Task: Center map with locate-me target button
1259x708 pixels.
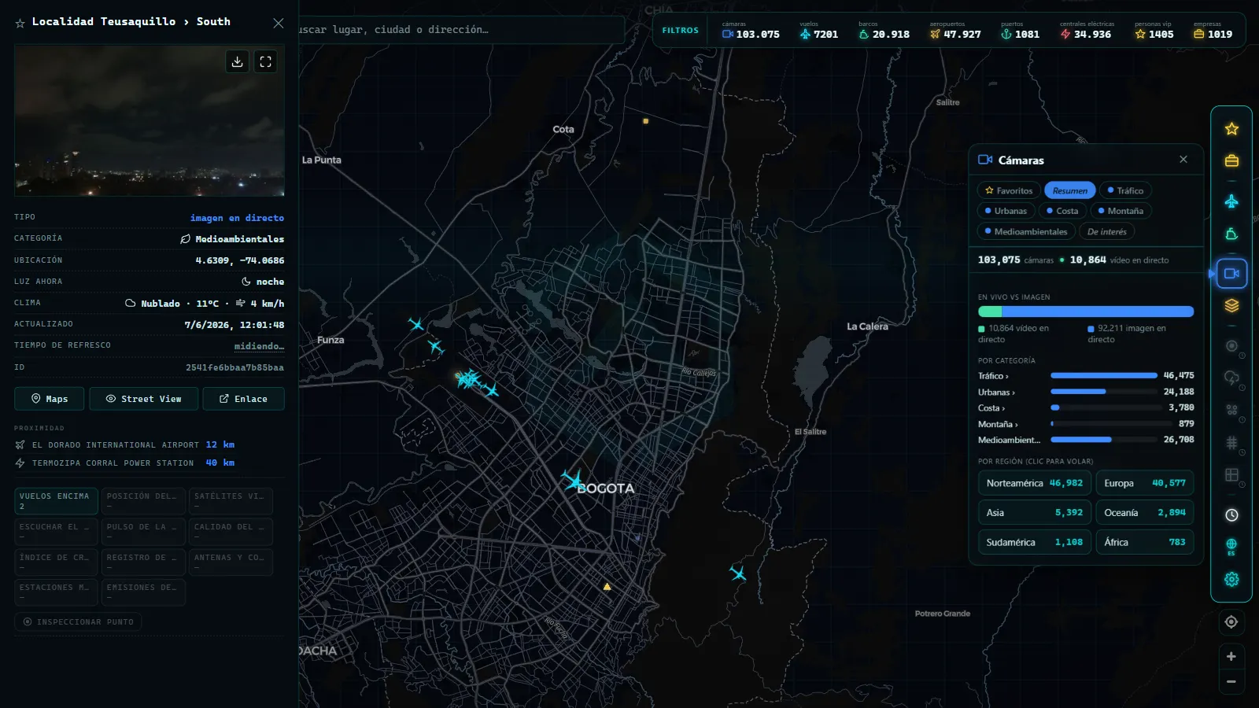Action: click(x=1231, y=622)
